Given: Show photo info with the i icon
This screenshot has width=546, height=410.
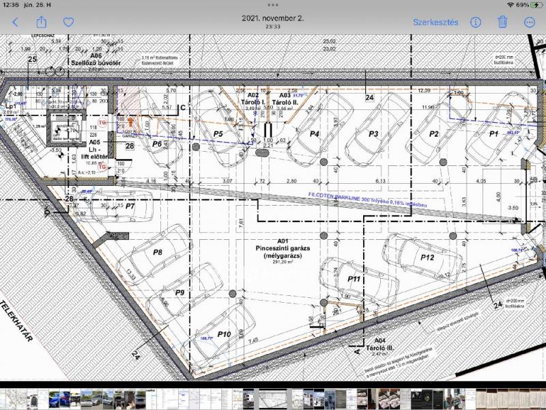Looking at the screenshot, I should (x=475, y=23).
